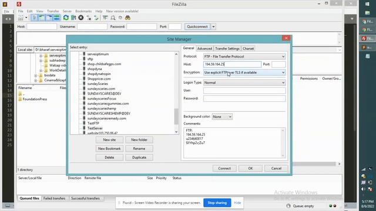
Task: Click the Site Manager Host field
Action: [x=232, y=64]
